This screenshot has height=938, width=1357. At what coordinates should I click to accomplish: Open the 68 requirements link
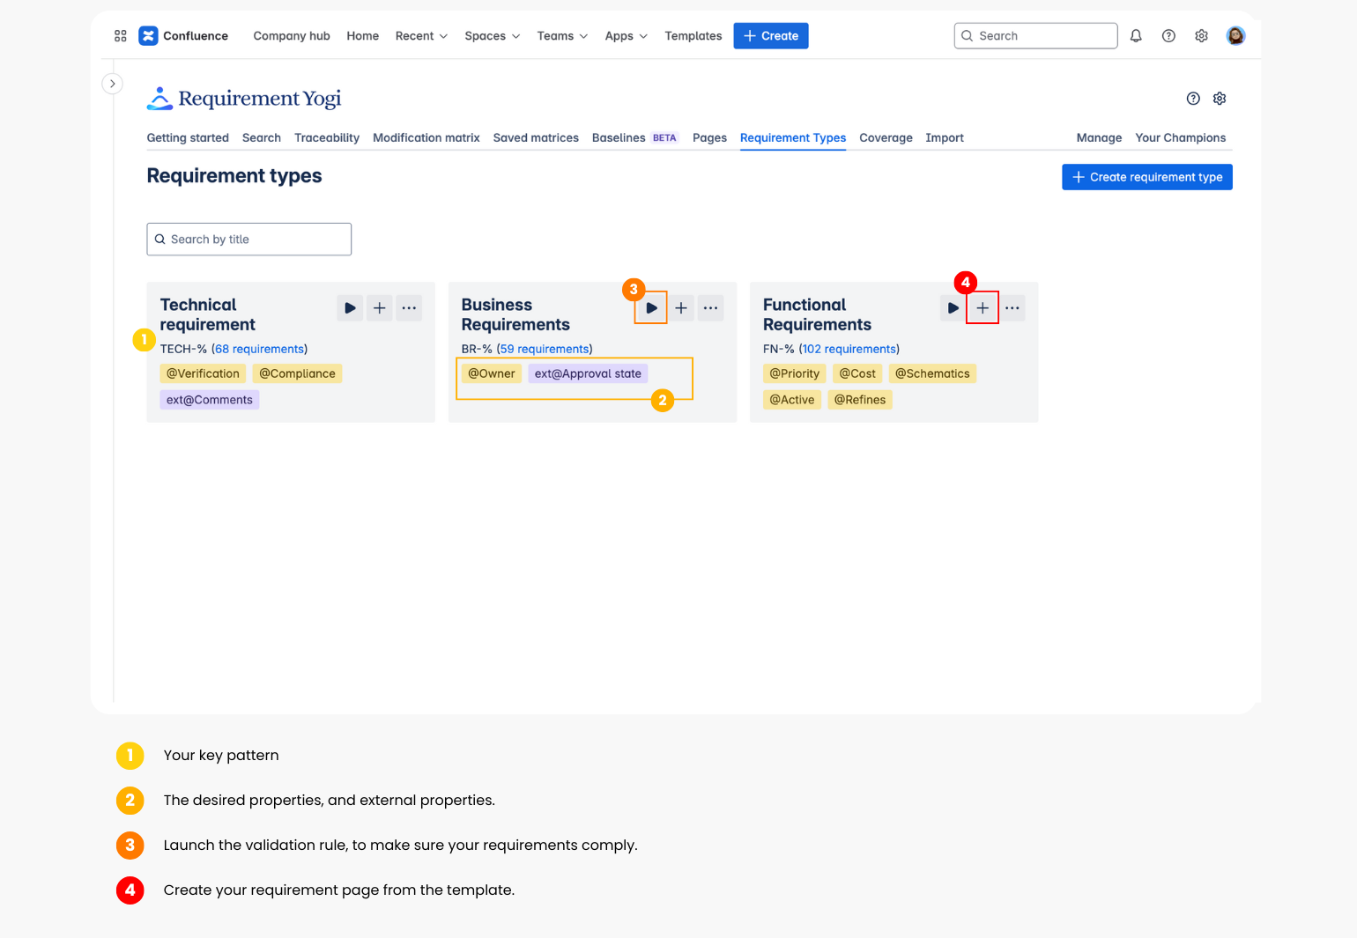[x=259, y=350]
